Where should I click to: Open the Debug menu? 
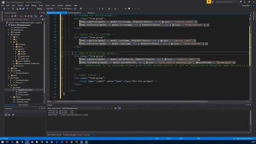pos(34,5)
